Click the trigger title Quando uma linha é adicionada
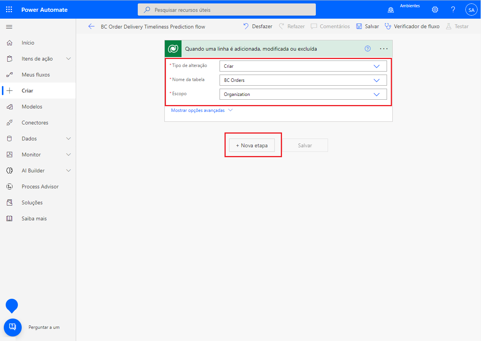481x341 pixels. tap(251, 49)
